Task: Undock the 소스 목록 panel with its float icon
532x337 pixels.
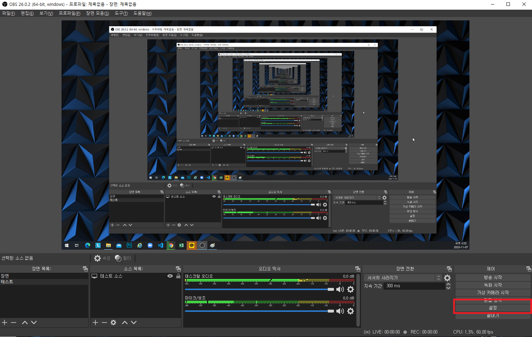Action: pyautogui.click(x=178, y=269)
